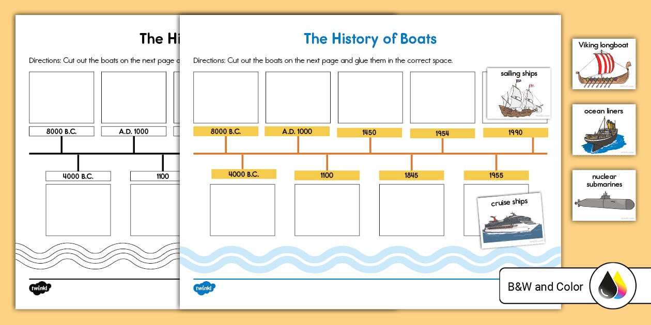The height and width of the screenshot is (325, 651).
Task: Click the empty box above the 1954 marker
Action: [442, 98]
